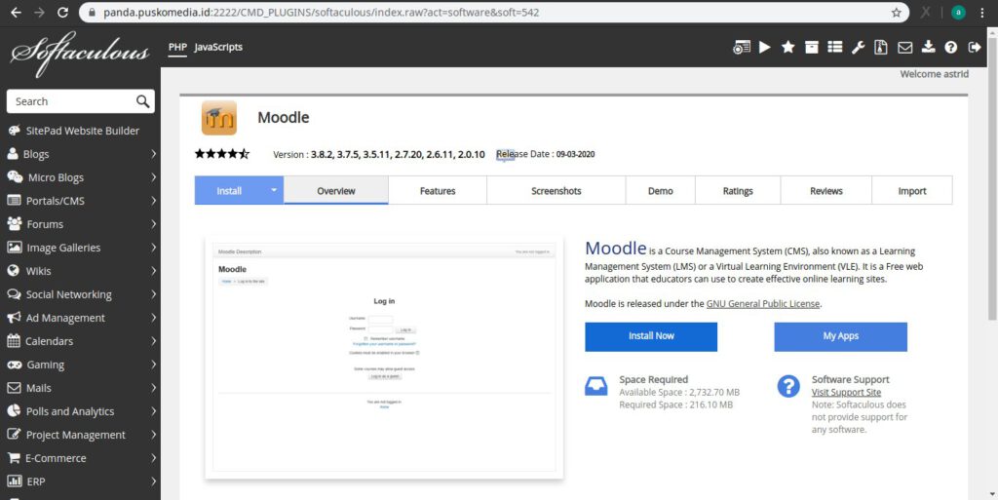The width and height of the screenshot is (998, 500).
Task: Expand the Mails category
Action: tap(80, 388)
